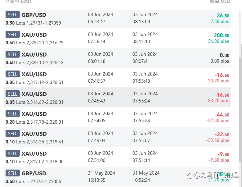Image resolution: width=242 pixels, height=187 pixels.
Task: Click the 交易量(Lots) column header
Action: (x=18, y=2)
